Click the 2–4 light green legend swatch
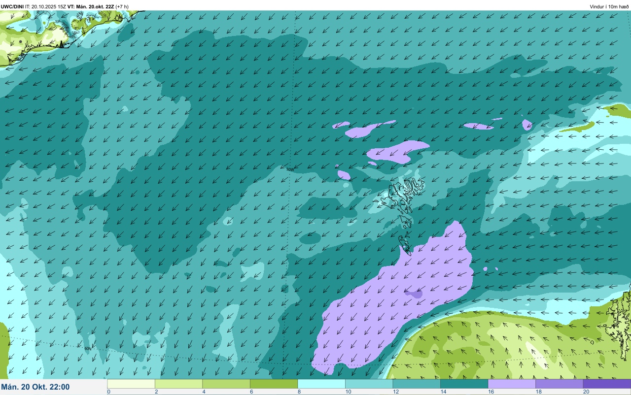631x395 pixels. click(178, 384)
